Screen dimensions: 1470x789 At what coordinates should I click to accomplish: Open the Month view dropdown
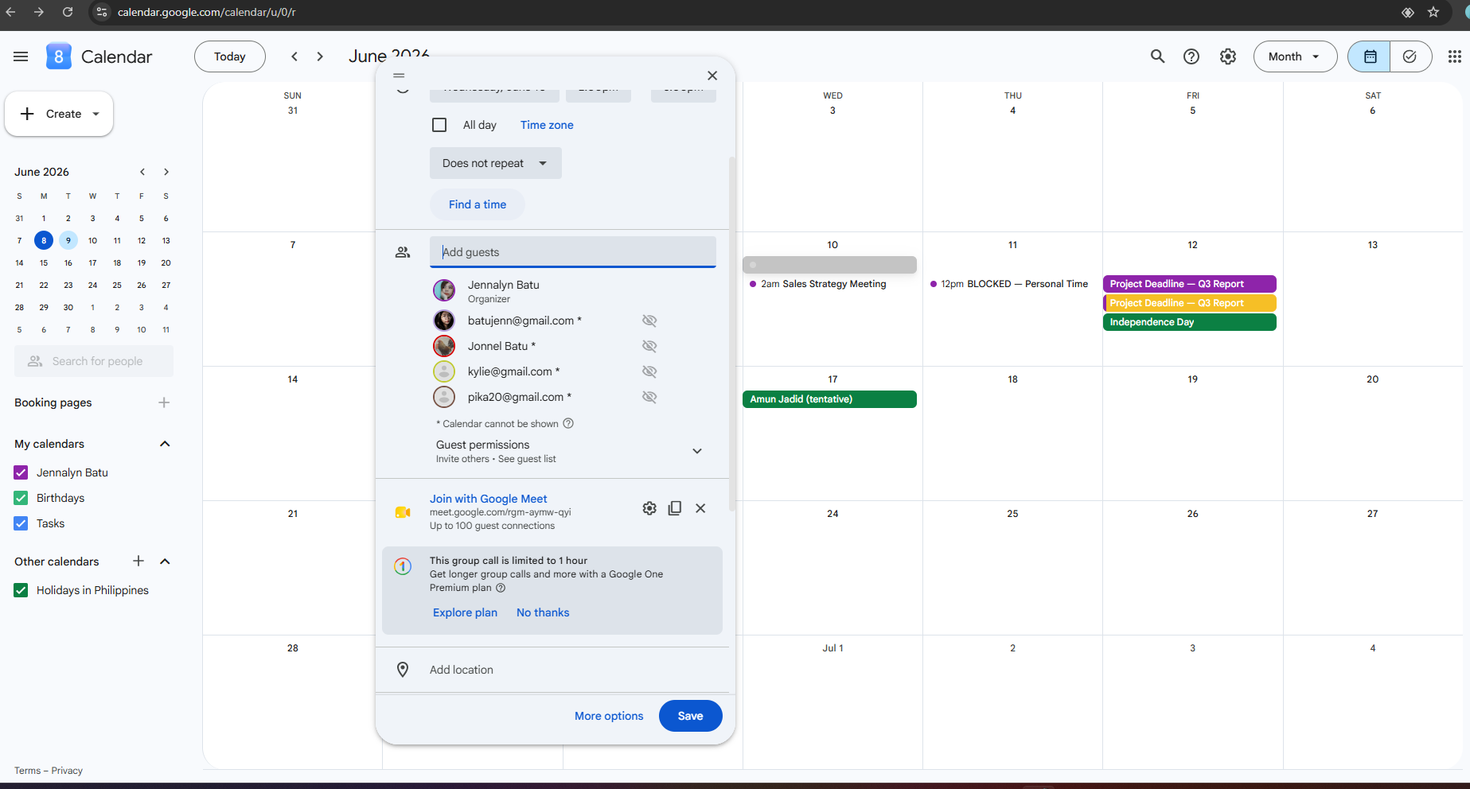point(1295,56)
